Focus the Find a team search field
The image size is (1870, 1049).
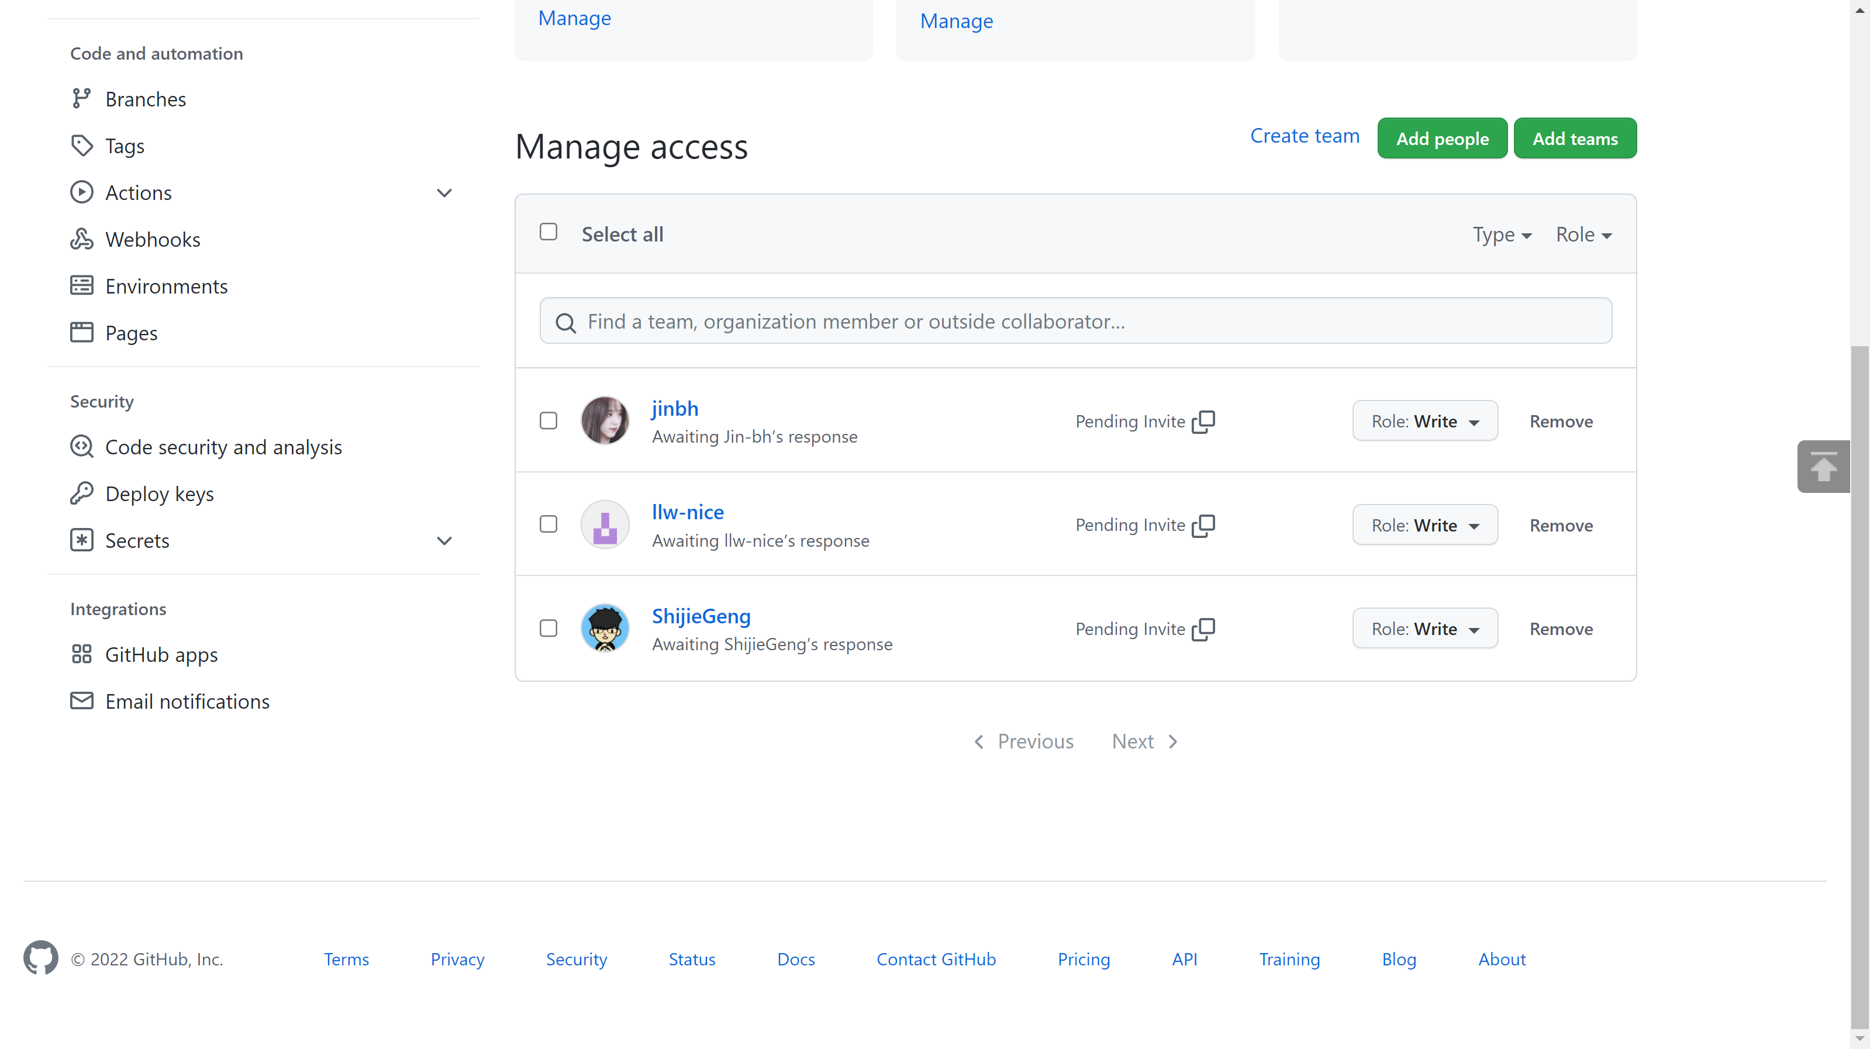click(x=1076, y=321)
